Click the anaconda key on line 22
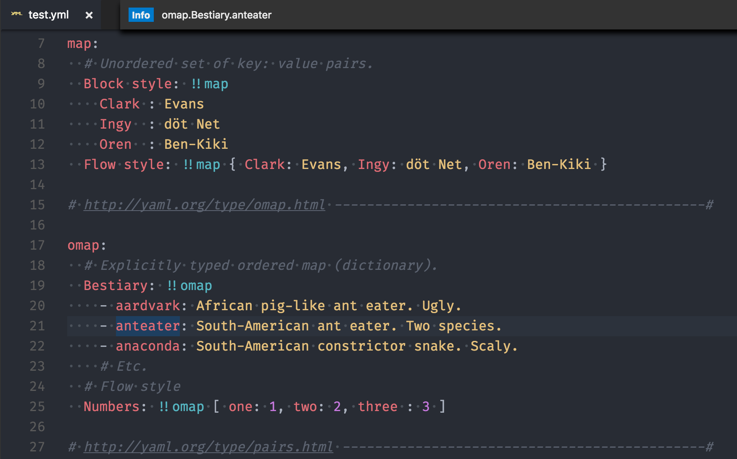The image size is (737, 459). [x=148, y=346]
